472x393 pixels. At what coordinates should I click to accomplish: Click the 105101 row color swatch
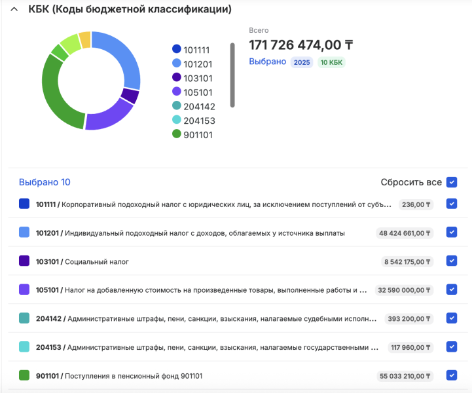coord(24,290)
